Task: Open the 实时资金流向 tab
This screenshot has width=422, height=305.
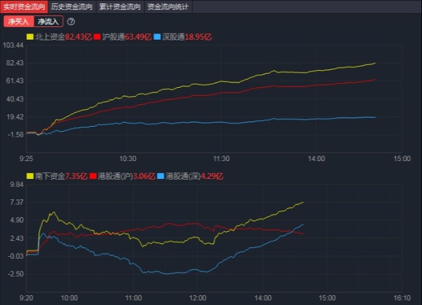Action: tap(24, 7)
